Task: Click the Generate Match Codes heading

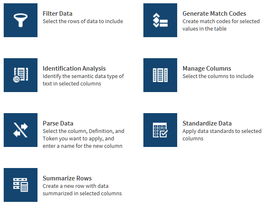Action: pyautogui.click(x=214, y=14)
